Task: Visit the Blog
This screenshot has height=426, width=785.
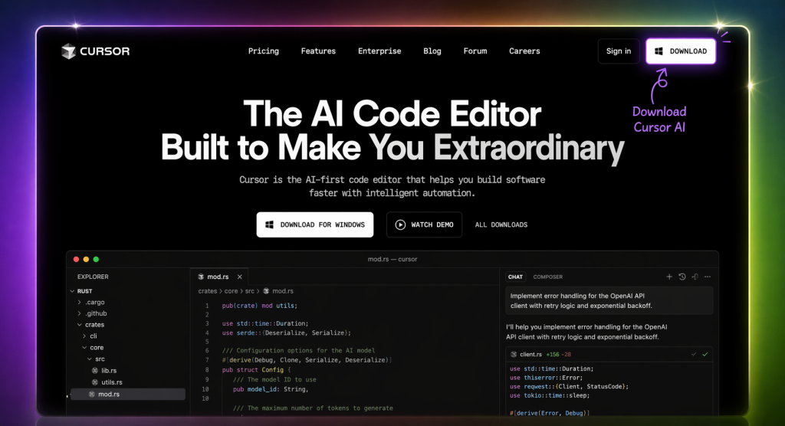Action: [432, 51]
